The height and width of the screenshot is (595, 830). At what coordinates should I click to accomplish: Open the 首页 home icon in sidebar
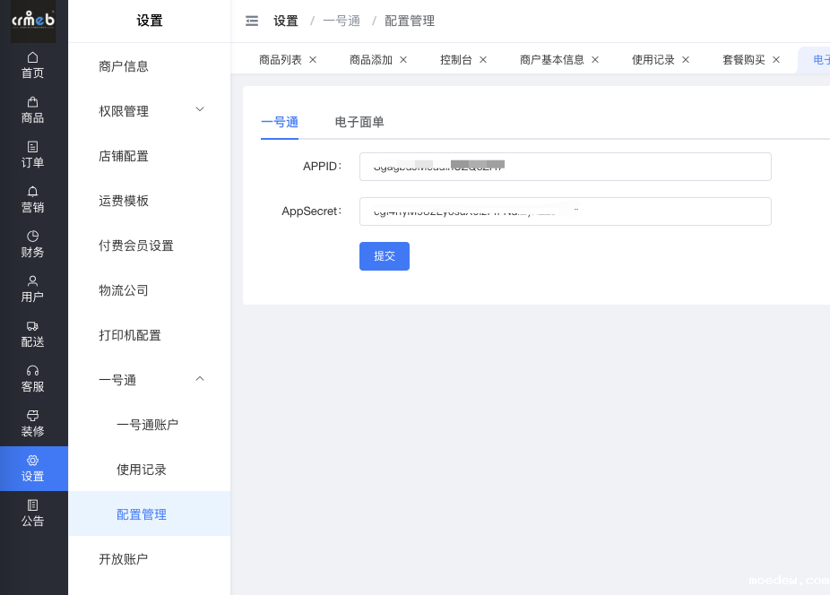[33, 57]
